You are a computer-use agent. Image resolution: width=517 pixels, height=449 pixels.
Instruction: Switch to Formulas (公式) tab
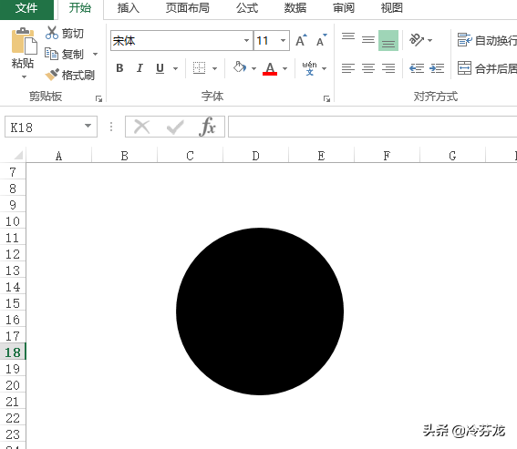point(247,8)
